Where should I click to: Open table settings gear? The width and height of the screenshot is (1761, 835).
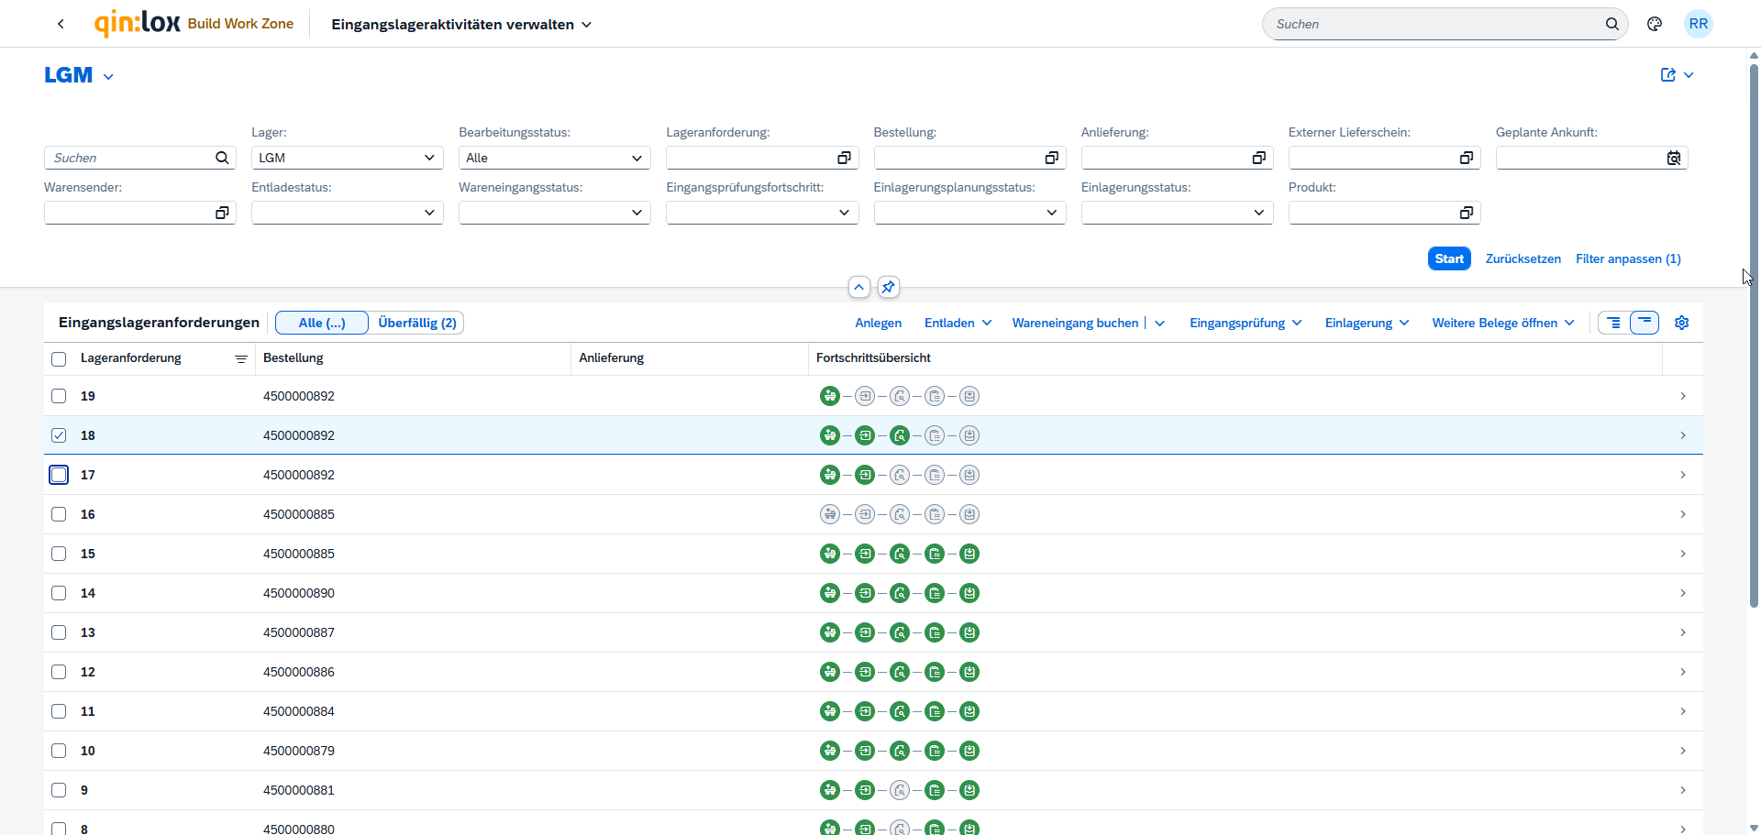pos(1681,323)
